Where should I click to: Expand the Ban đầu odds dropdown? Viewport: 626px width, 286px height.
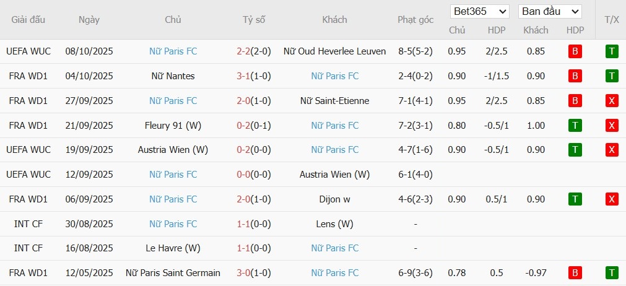550,12
